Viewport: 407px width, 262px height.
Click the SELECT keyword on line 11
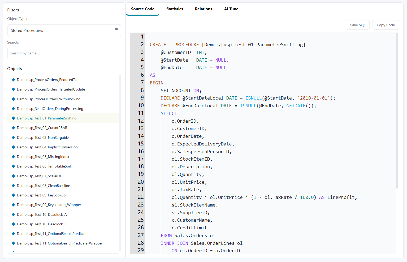tap(169, 113)
